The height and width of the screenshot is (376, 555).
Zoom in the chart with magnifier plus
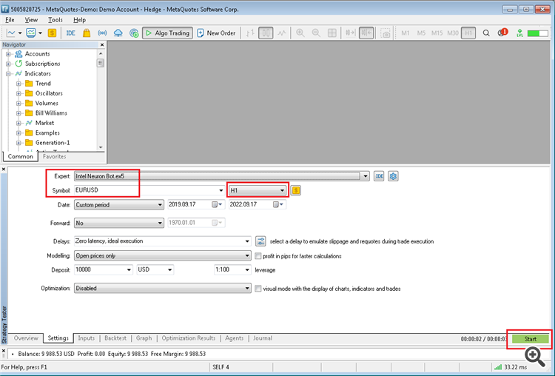pos(300,33)
